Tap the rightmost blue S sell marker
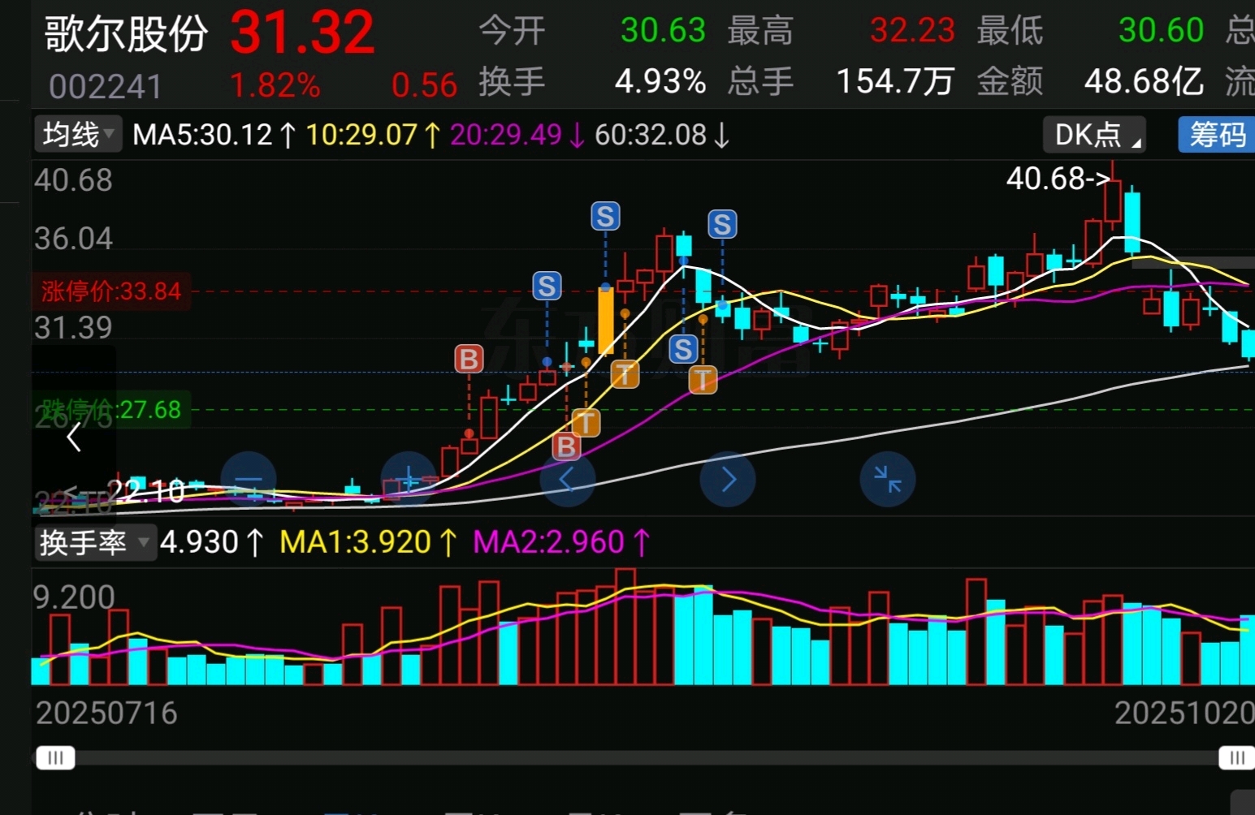 pyautogui.click(x=722, y=224)
